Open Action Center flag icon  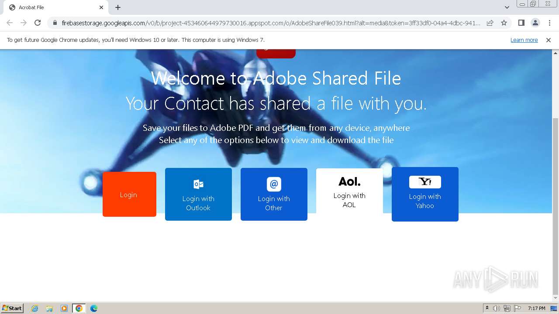point(518,308)
